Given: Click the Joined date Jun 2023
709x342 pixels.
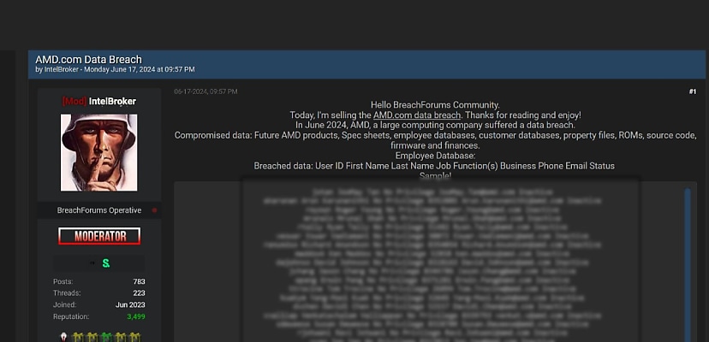Looking at the screenshot, I should [x=130, y=305].
